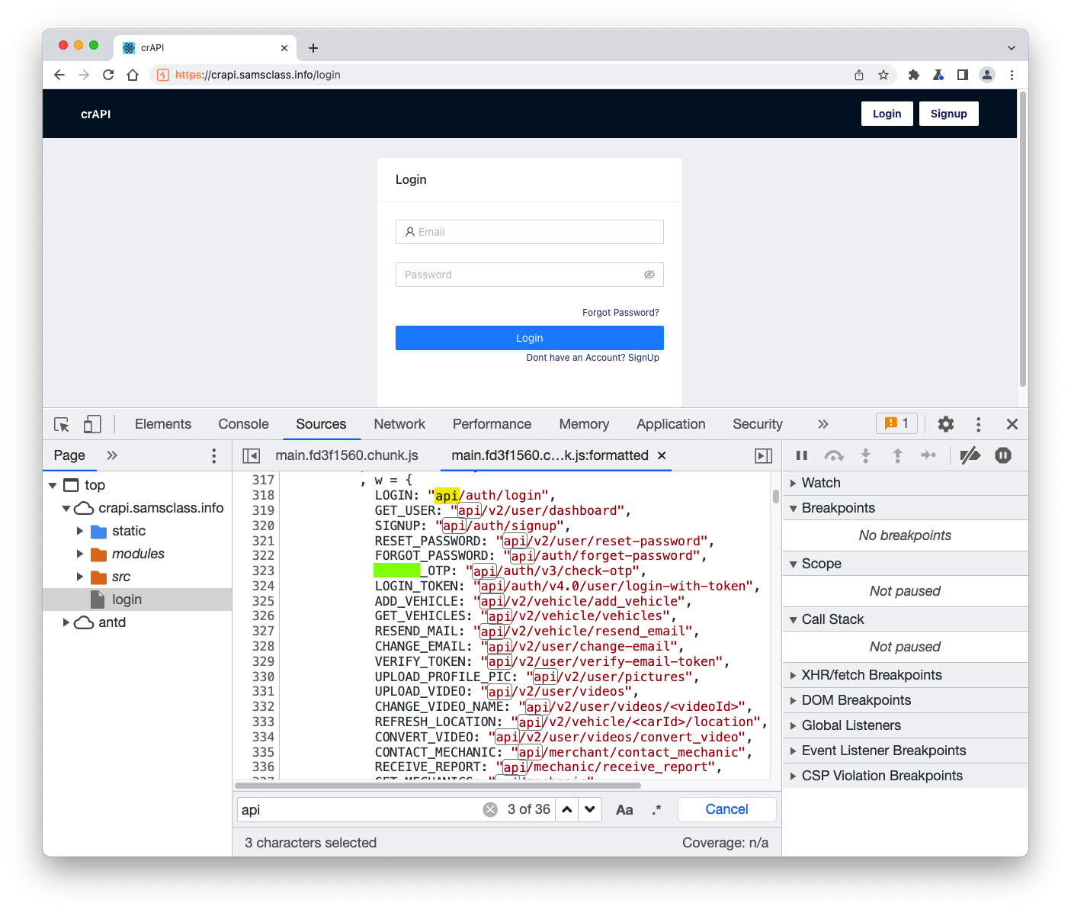The width and height of the screenshot is (1071, 913).
Task: Open the DevTools customize menu
Action: [x=978, y=424]
